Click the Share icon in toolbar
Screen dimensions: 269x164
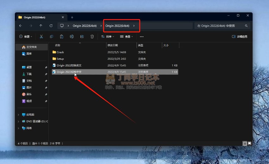[82, 37]
